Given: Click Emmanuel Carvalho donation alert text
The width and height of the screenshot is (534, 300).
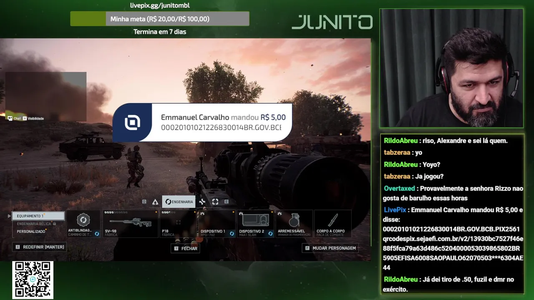Looking at the screenshot, I should click(x=223, y=122).
